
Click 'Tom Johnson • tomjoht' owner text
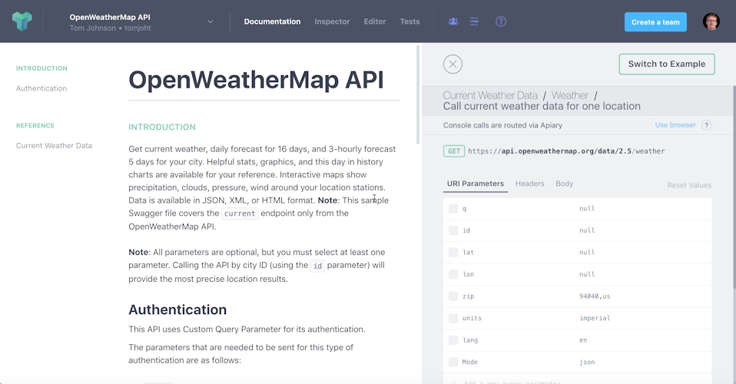(x=111, y=28)
